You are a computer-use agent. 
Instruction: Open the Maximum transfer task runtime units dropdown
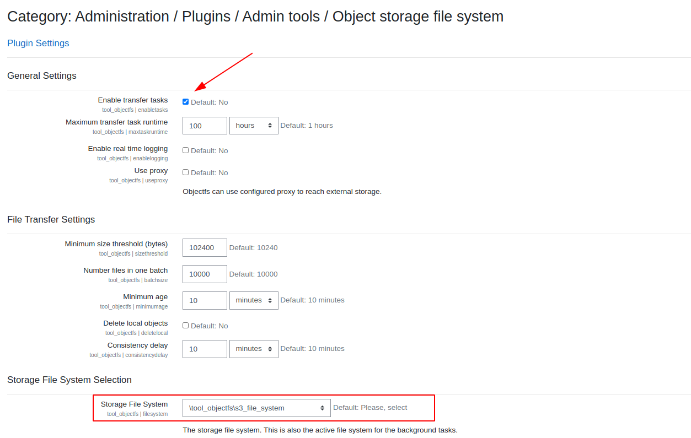254,125
